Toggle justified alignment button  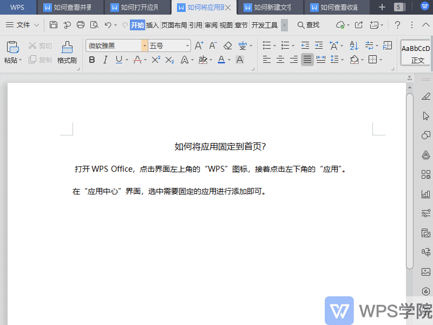[307, 60]
